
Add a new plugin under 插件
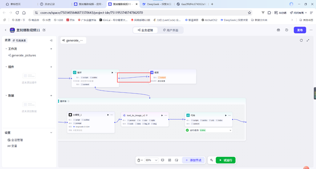[x=51, y=67]
